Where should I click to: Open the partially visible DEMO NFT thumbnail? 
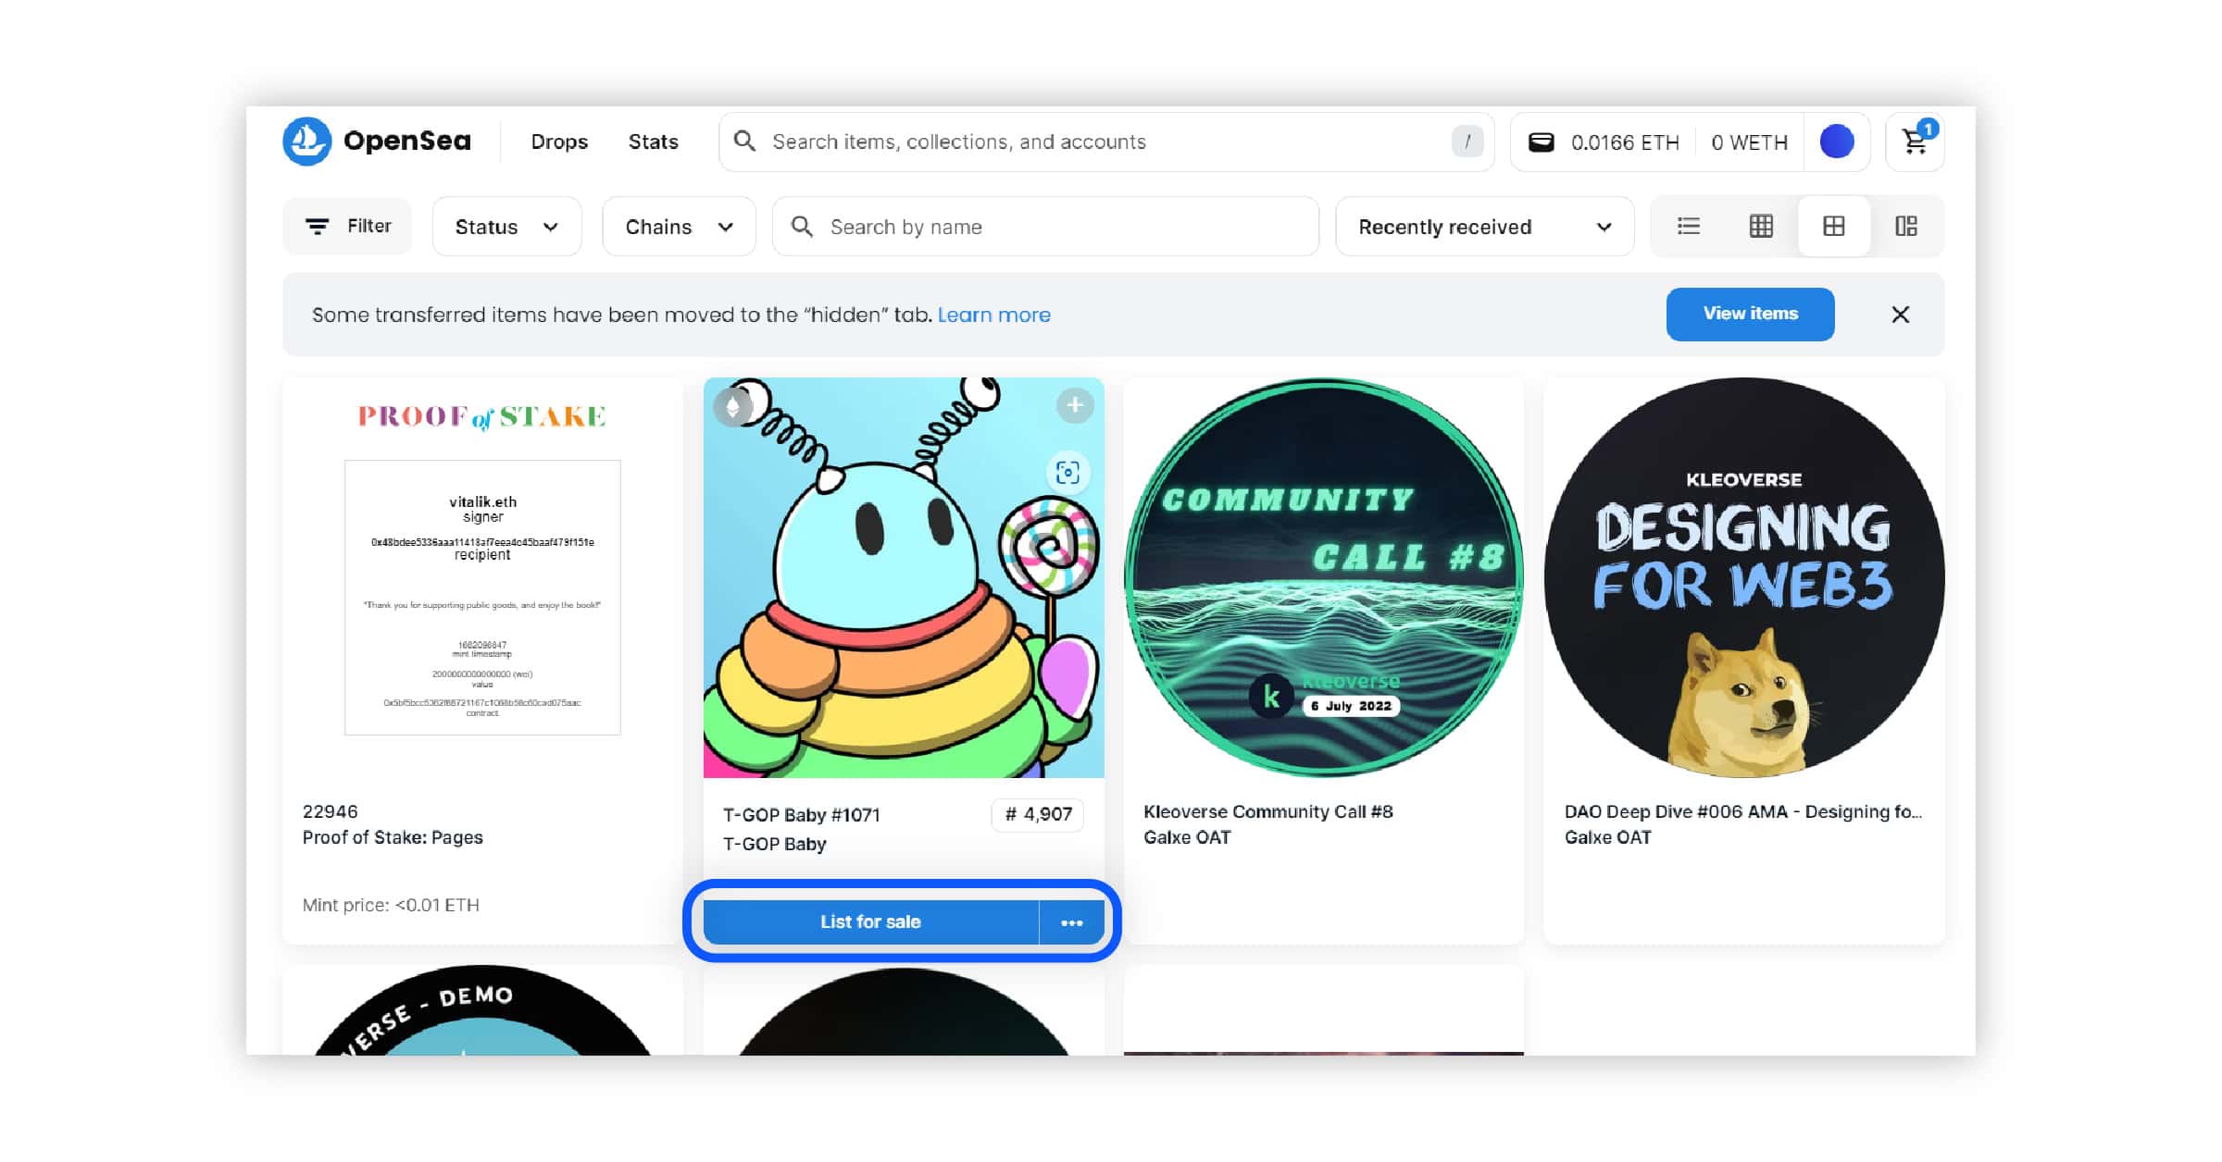coord(482,1010)
